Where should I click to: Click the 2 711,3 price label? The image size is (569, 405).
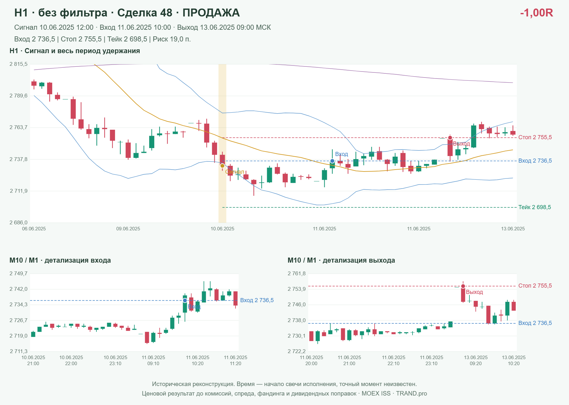18,351
